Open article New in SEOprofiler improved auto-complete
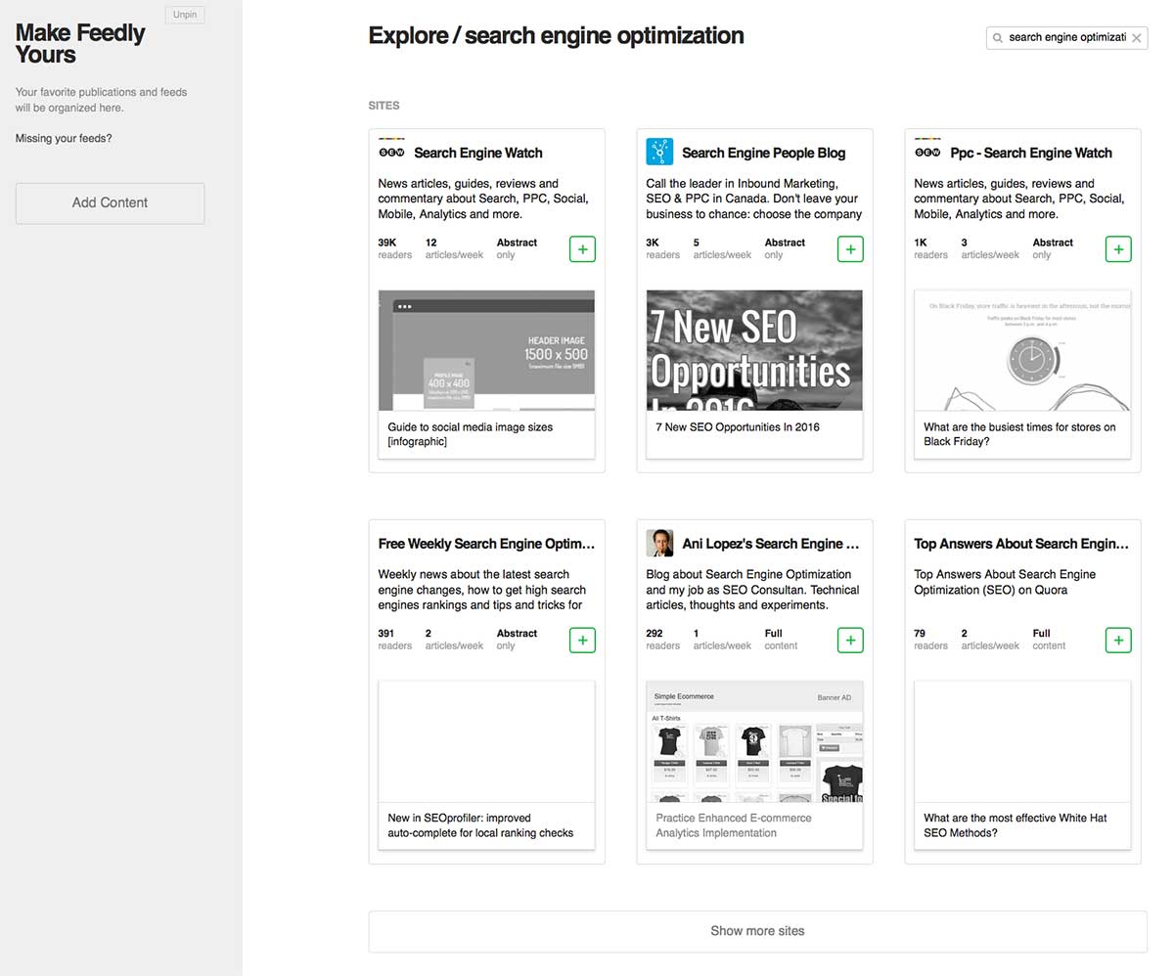This screenshot has height=976, width=1174. [x=480, y=825]
